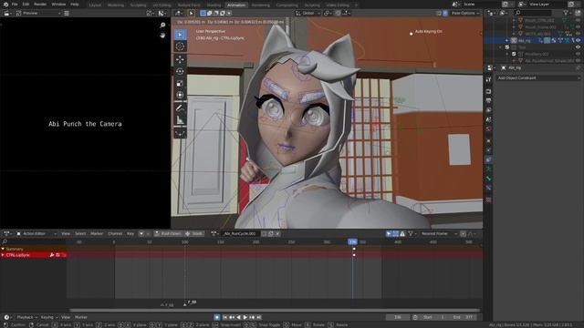Select the Scale tool in viewport toolbar
This screenshot has height=328, width=584.
[x=180, y=83]
